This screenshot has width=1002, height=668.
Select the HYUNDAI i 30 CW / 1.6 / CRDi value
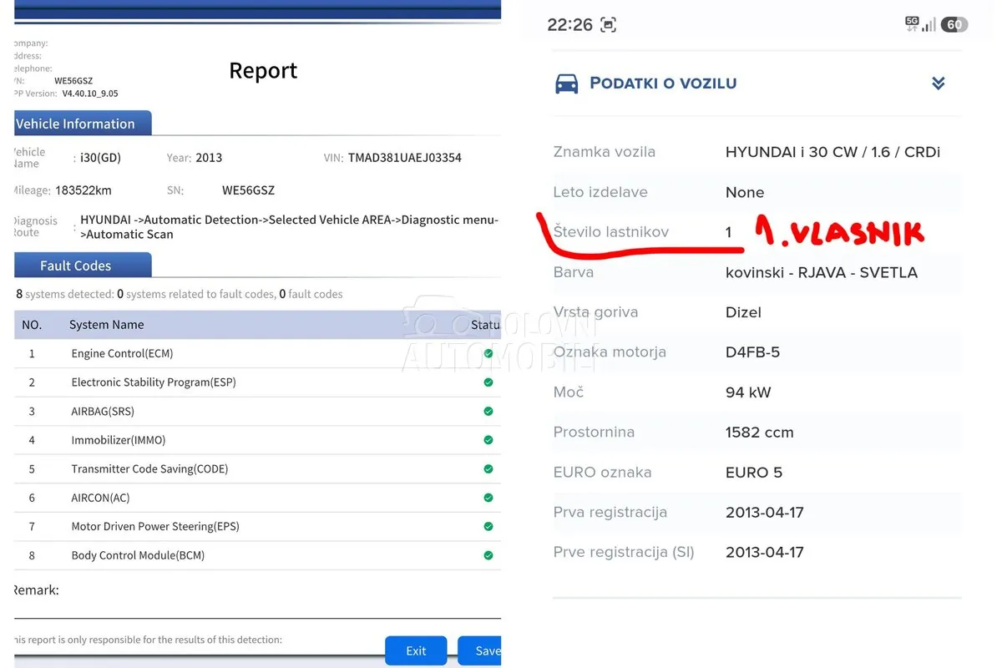tap(833, 152)
